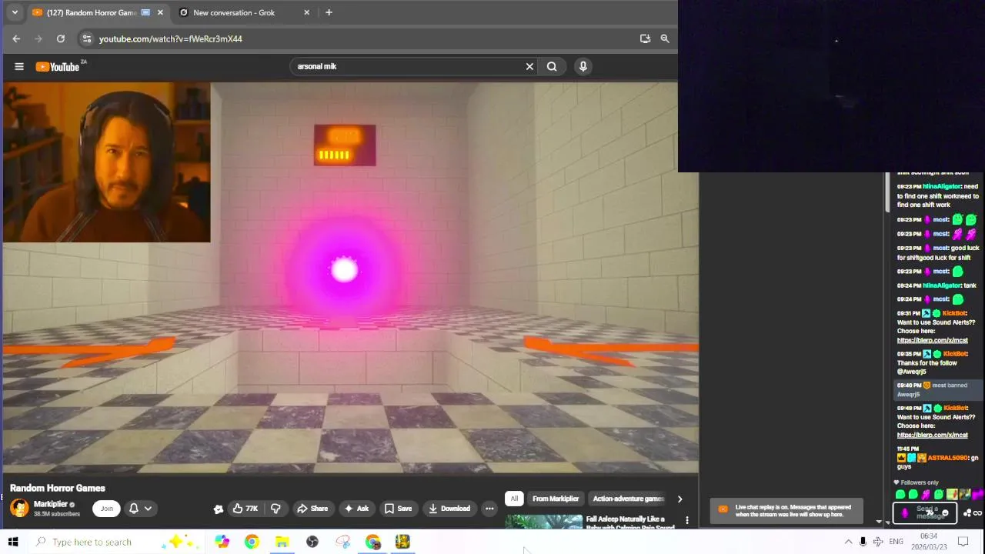This screenshot has width=985, height=554.
Task: Click hlinaAligator username at 09:24 PM
Action: coord(941,285)
